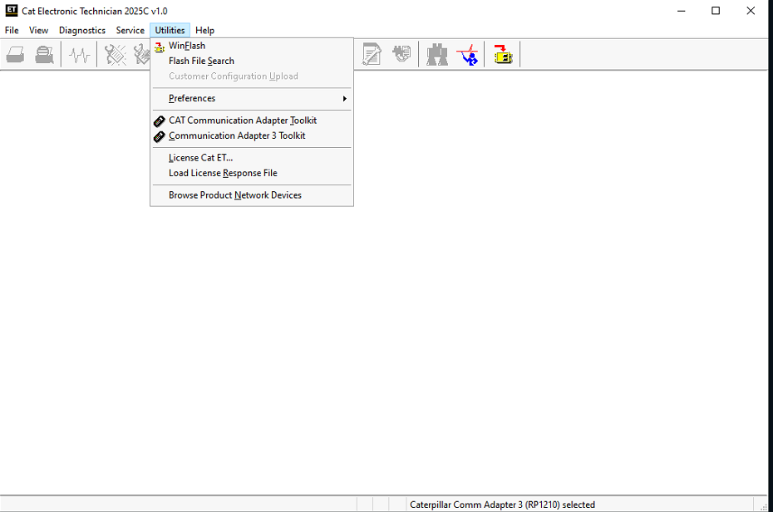Maximize the Cat Electronic Technician window
The width and height of the screenshot is (773, 512).
coord(716,11)
